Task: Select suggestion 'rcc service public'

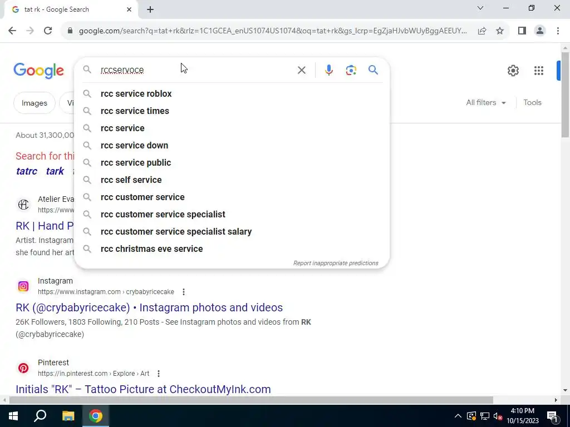Action: 232,163
